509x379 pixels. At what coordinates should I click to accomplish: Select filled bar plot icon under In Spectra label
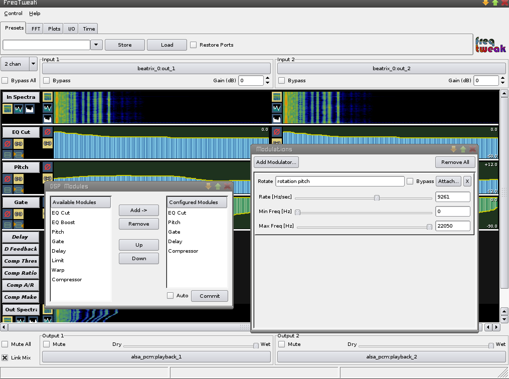tap(30, 109)
